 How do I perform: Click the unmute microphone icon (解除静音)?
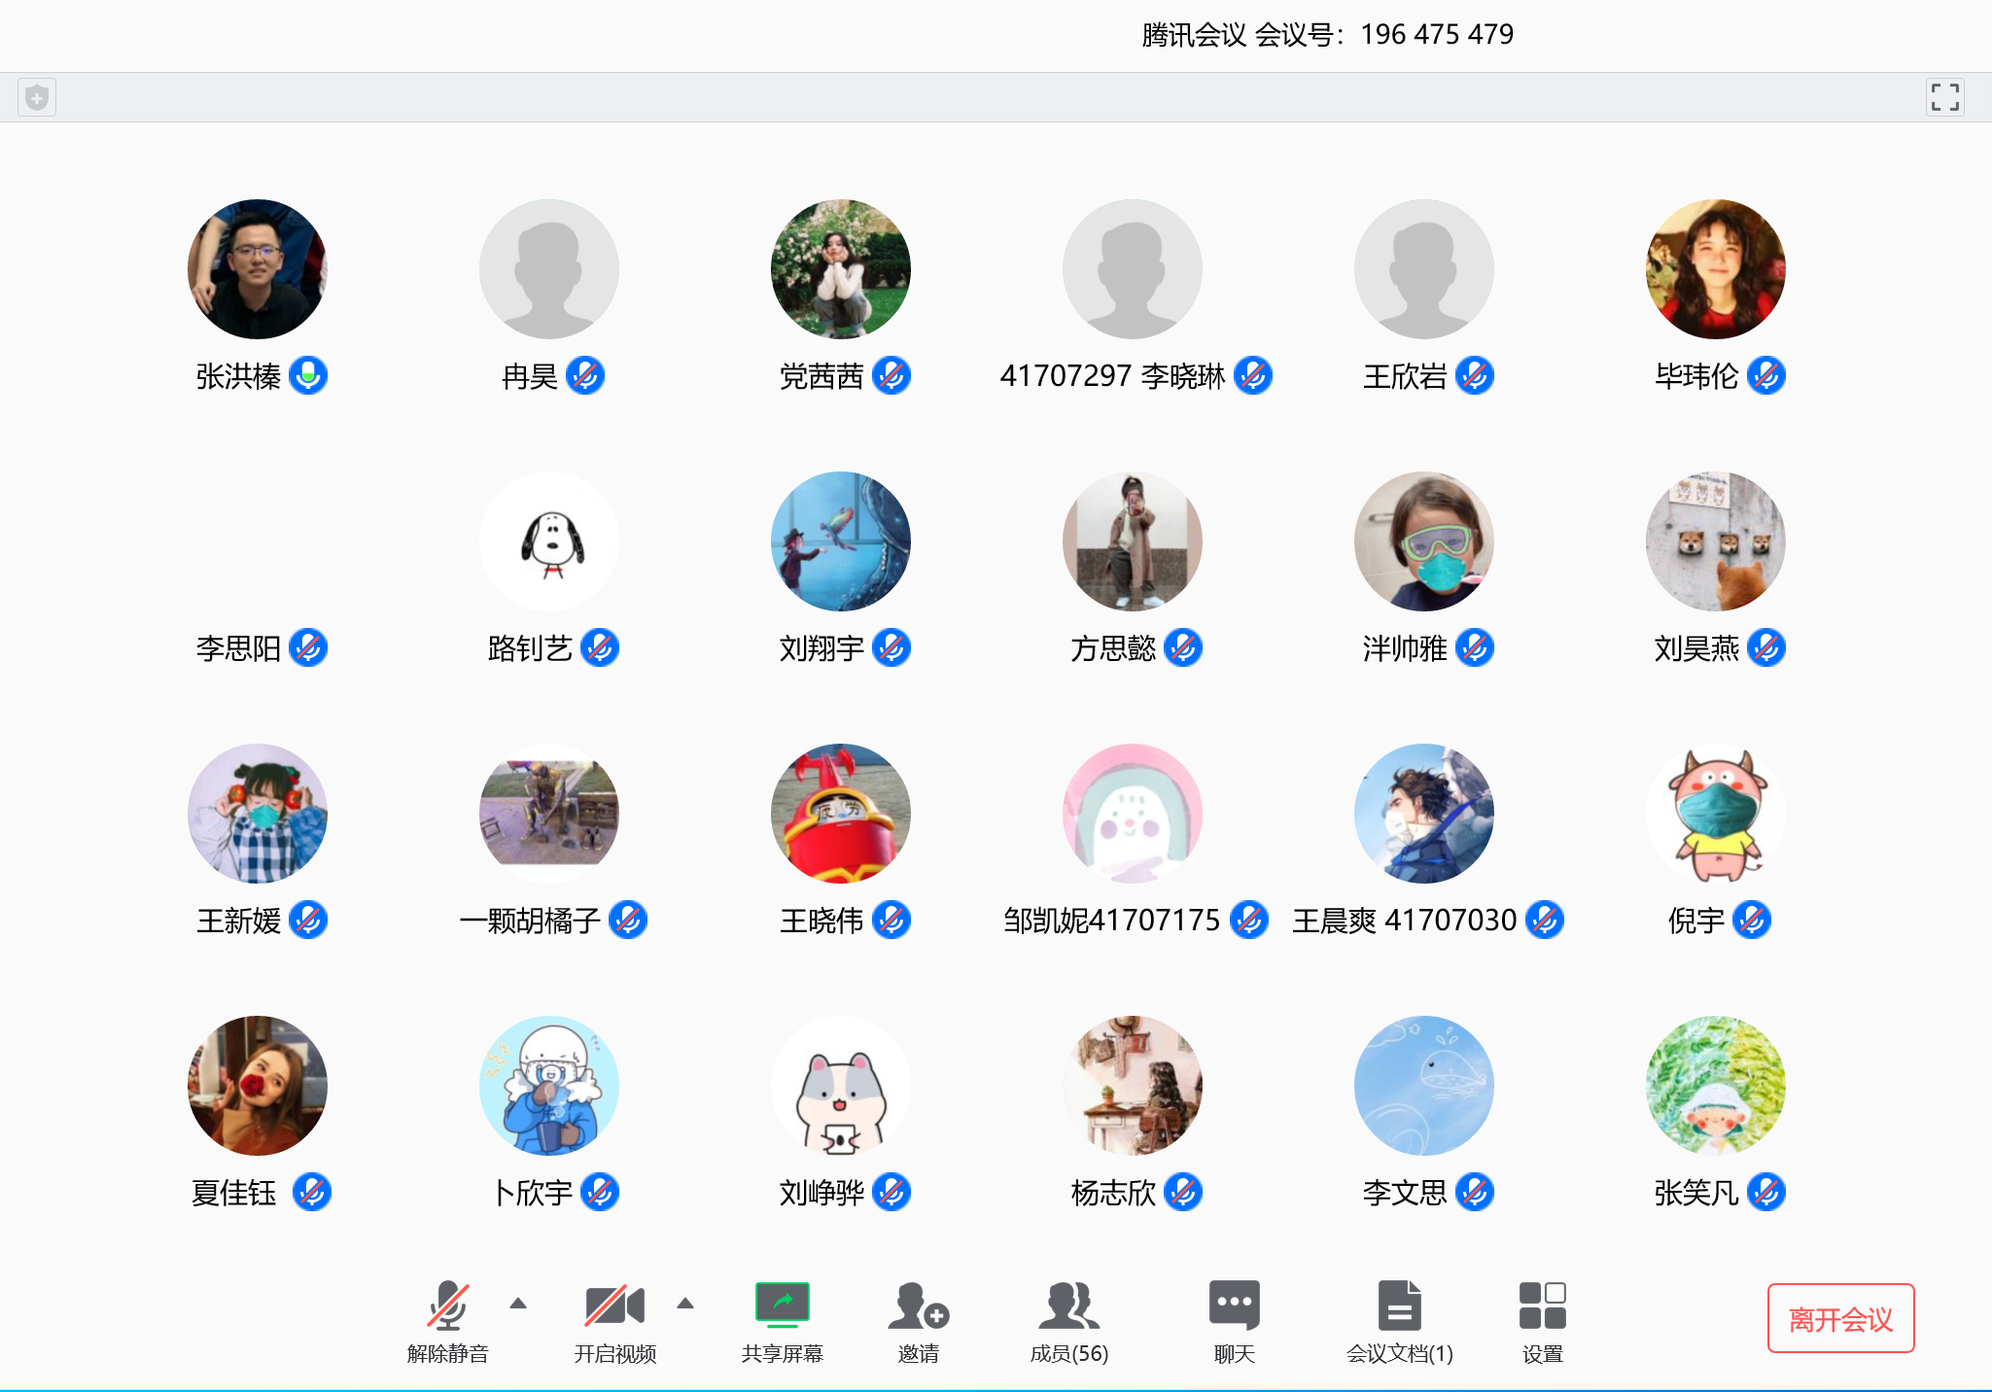[x=447, y=1305]
